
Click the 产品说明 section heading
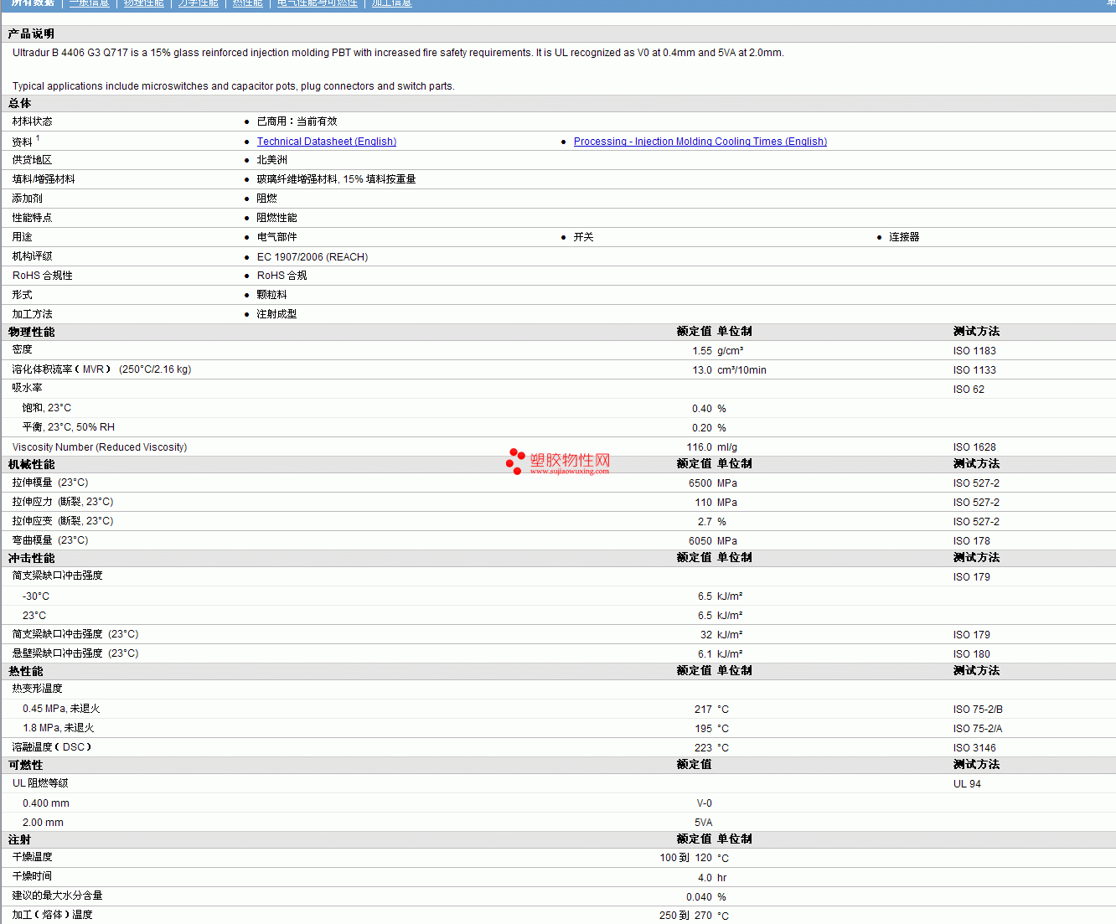[31, 34]
